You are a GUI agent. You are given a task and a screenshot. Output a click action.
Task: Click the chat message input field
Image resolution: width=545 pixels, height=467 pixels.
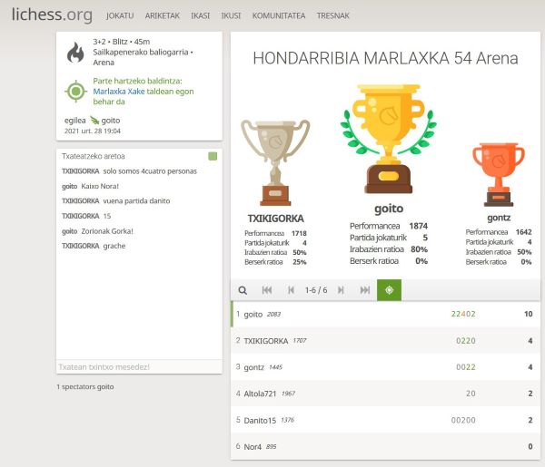[x=139, y=366]
